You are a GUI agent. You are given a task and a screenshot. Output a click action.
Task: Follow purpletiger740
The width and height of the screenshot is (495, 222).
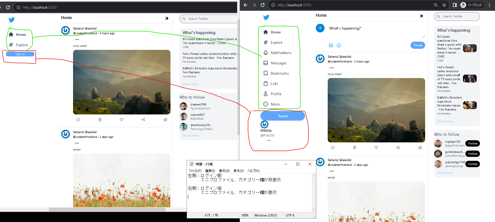(472, 164)
